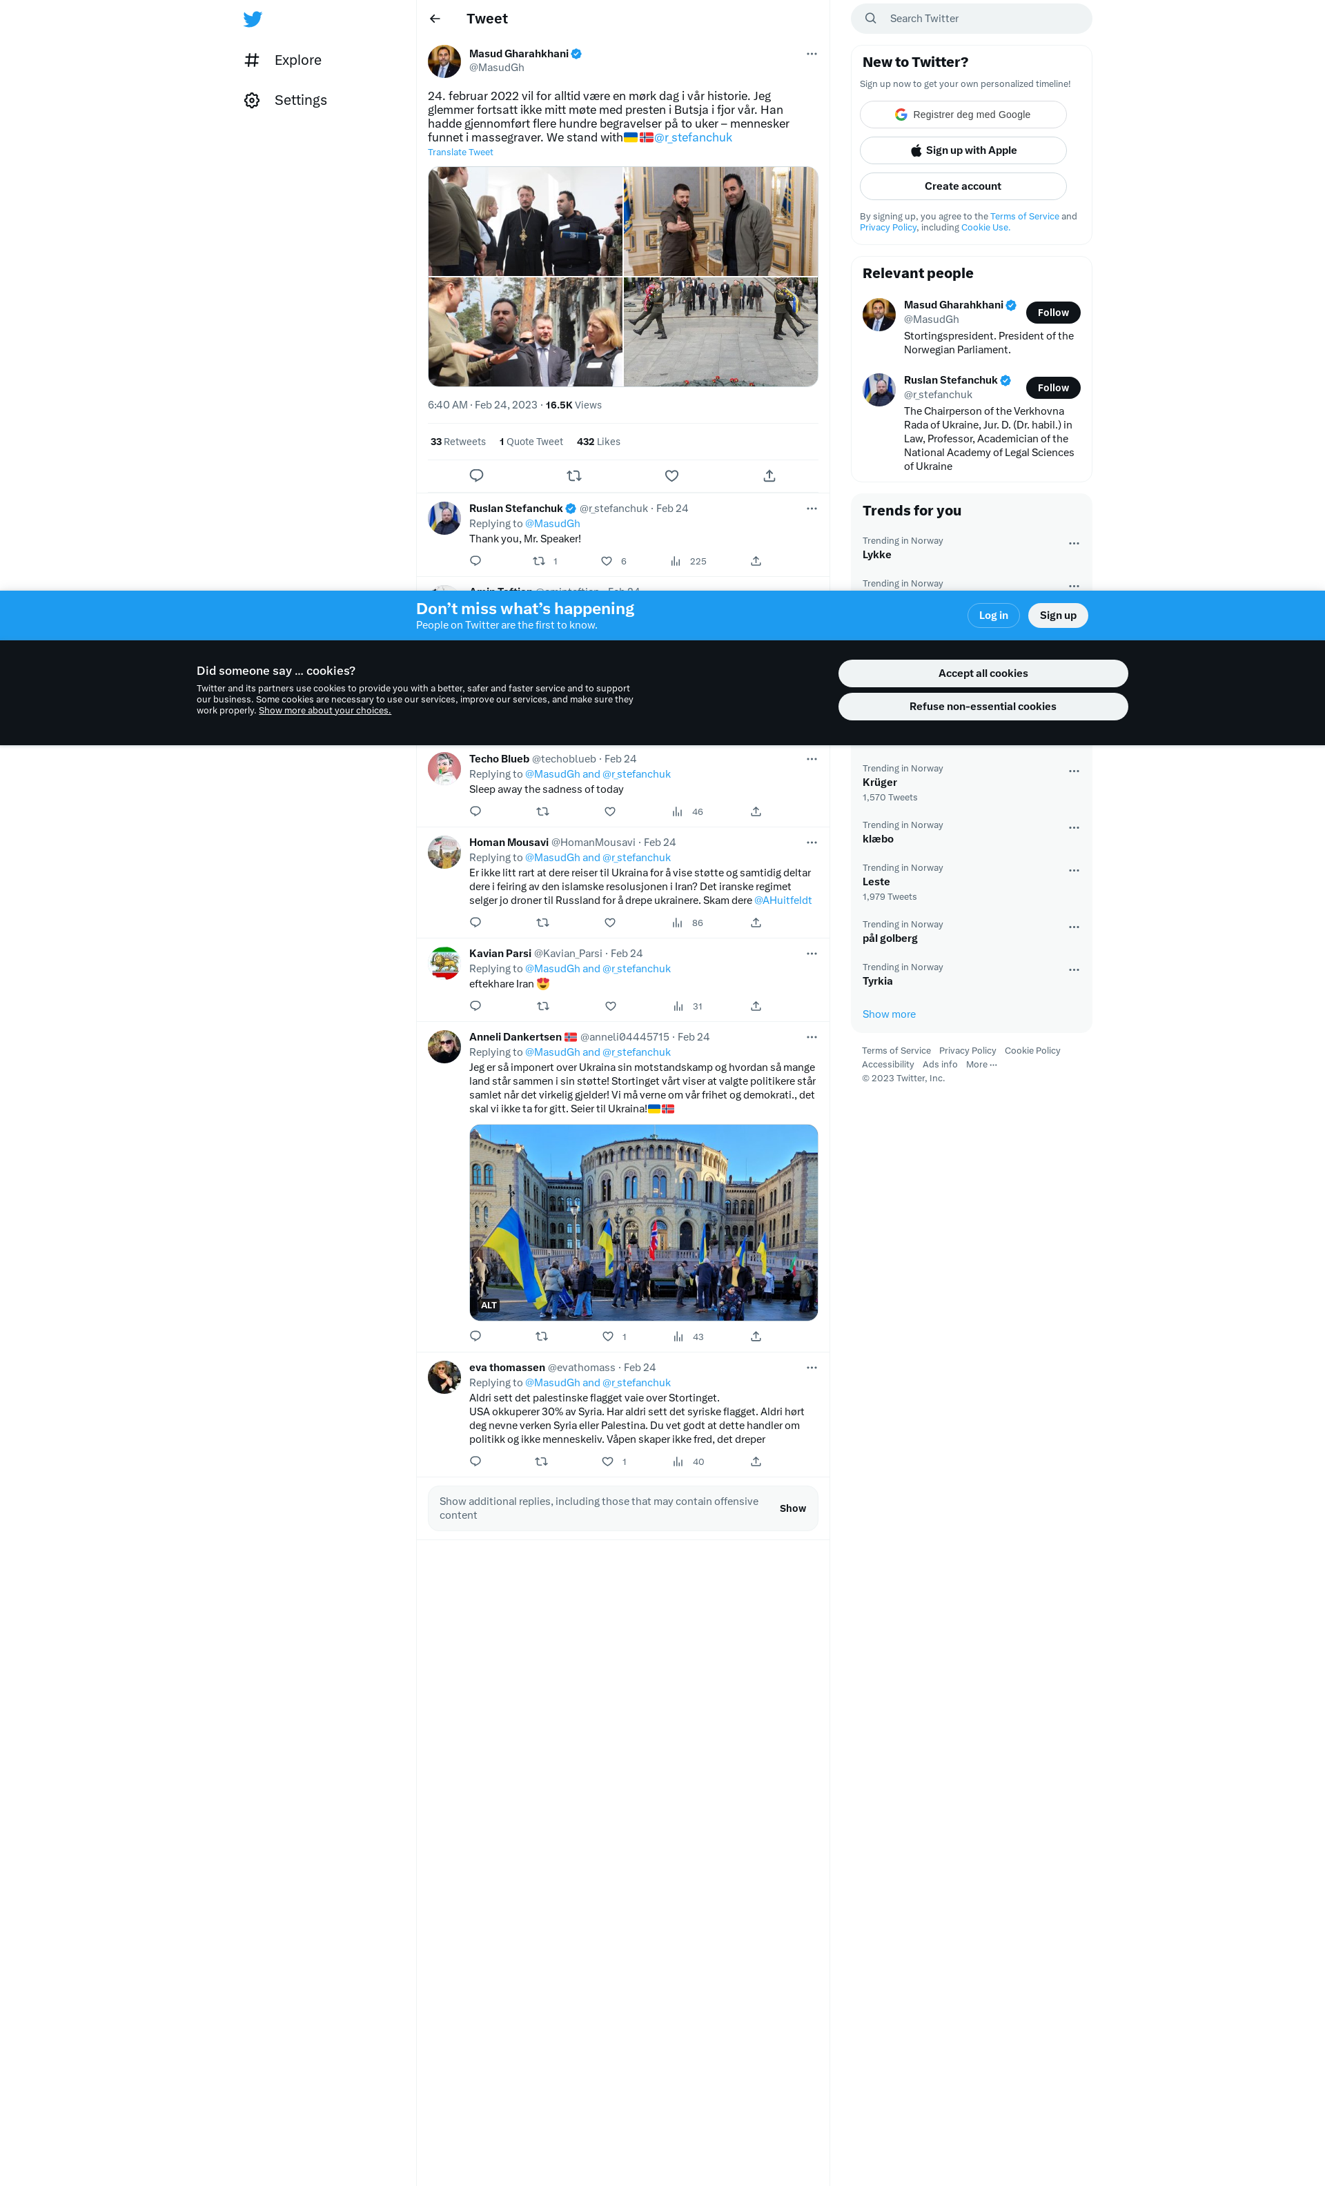Like the main tweet
This screenshot has width=1325, height=2186.
672,475
